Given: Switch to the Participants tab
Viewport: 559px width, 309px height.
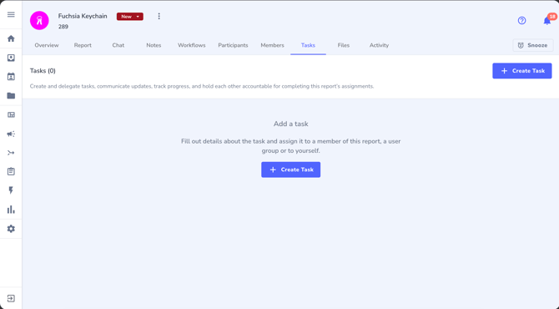Looking at the screenshot, I should coord(233,45).
